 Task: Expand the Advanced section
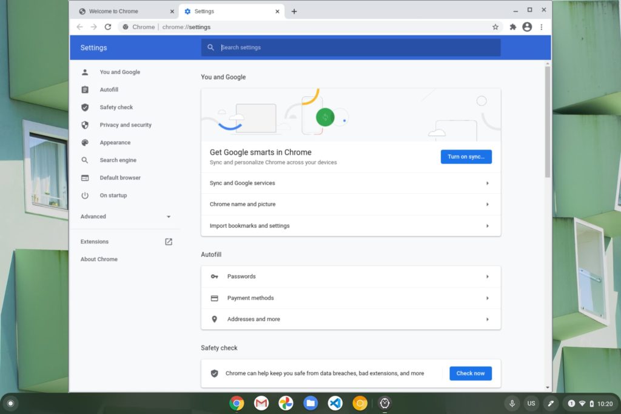[126, 216]
